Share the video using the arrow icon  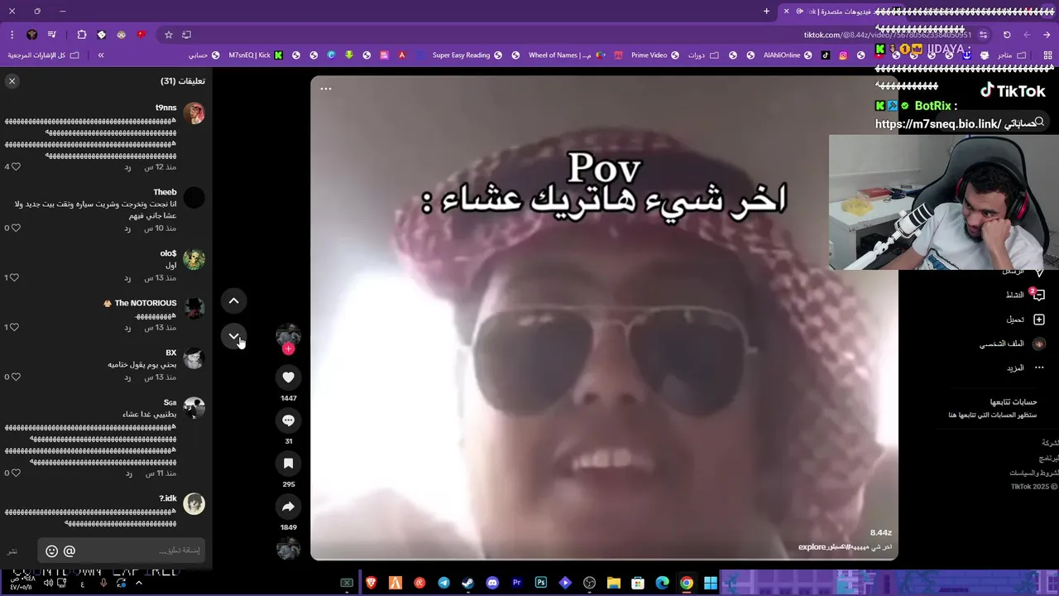[288, 507]
